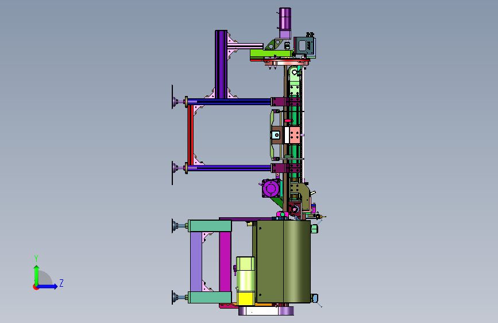Click the gray YZ plane arc on the triad
Image resolution: width=498 pixels, height=323 pixels.
click(45, 278)
